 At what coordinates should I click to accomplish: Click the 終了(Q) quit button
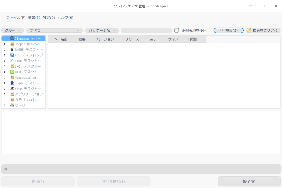pos(249,181)
